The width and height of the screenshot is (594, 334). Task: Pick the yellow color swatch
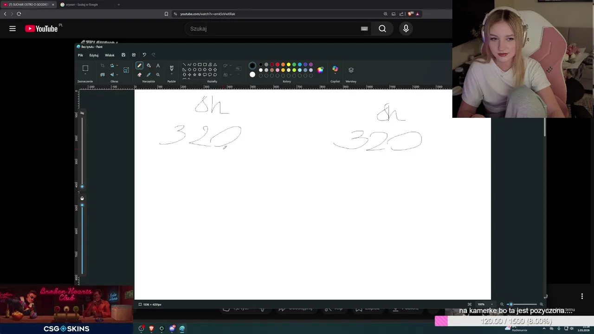coord(289,64)
